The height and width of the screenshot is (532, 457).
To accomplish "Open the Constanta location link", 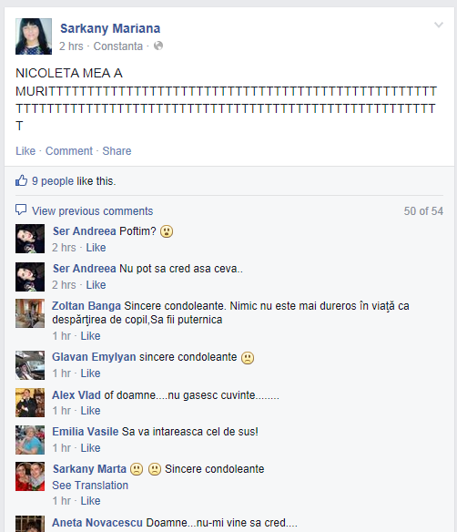I will pyautogui.click(x=118, y=46).
